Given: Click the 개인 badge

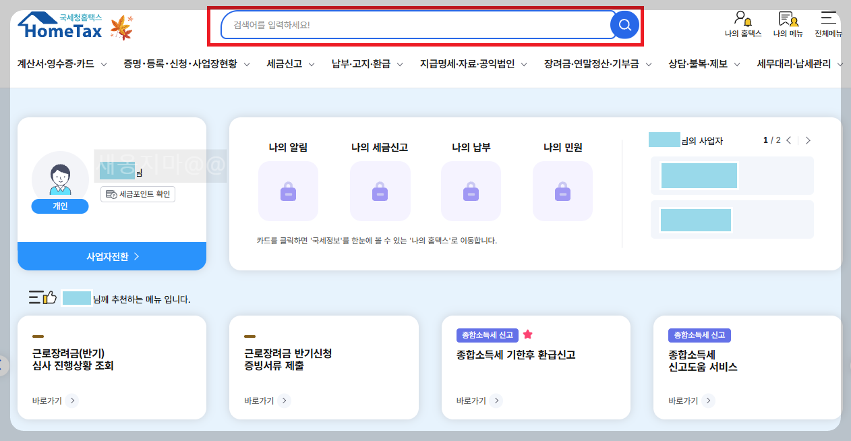Looking at the screenshot, I should (60, 206).
